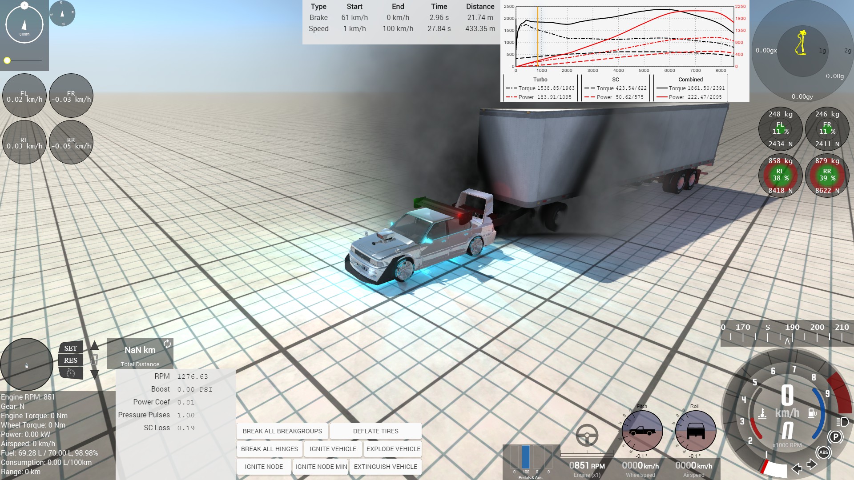Click the EXTINGUISH VEHICLE button

tap(385, 467)
